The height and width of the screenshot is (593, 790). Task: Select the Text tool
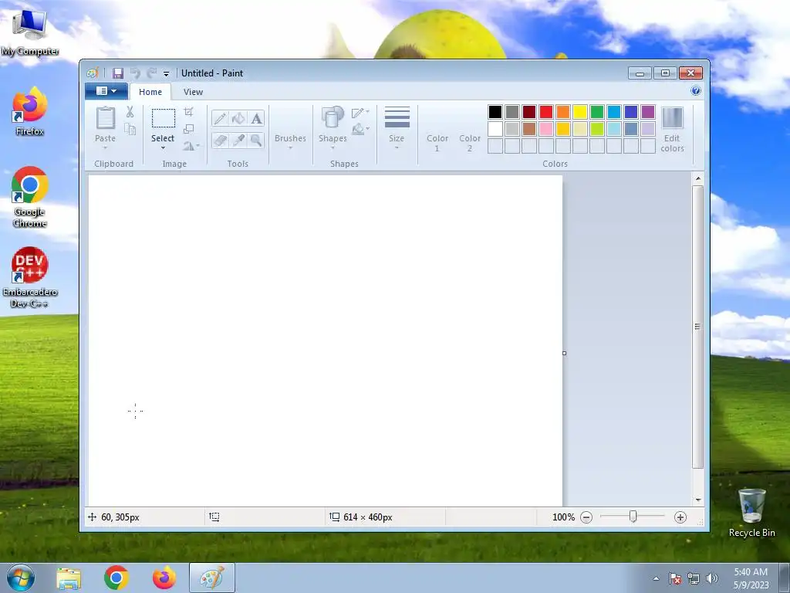point(256,118)
